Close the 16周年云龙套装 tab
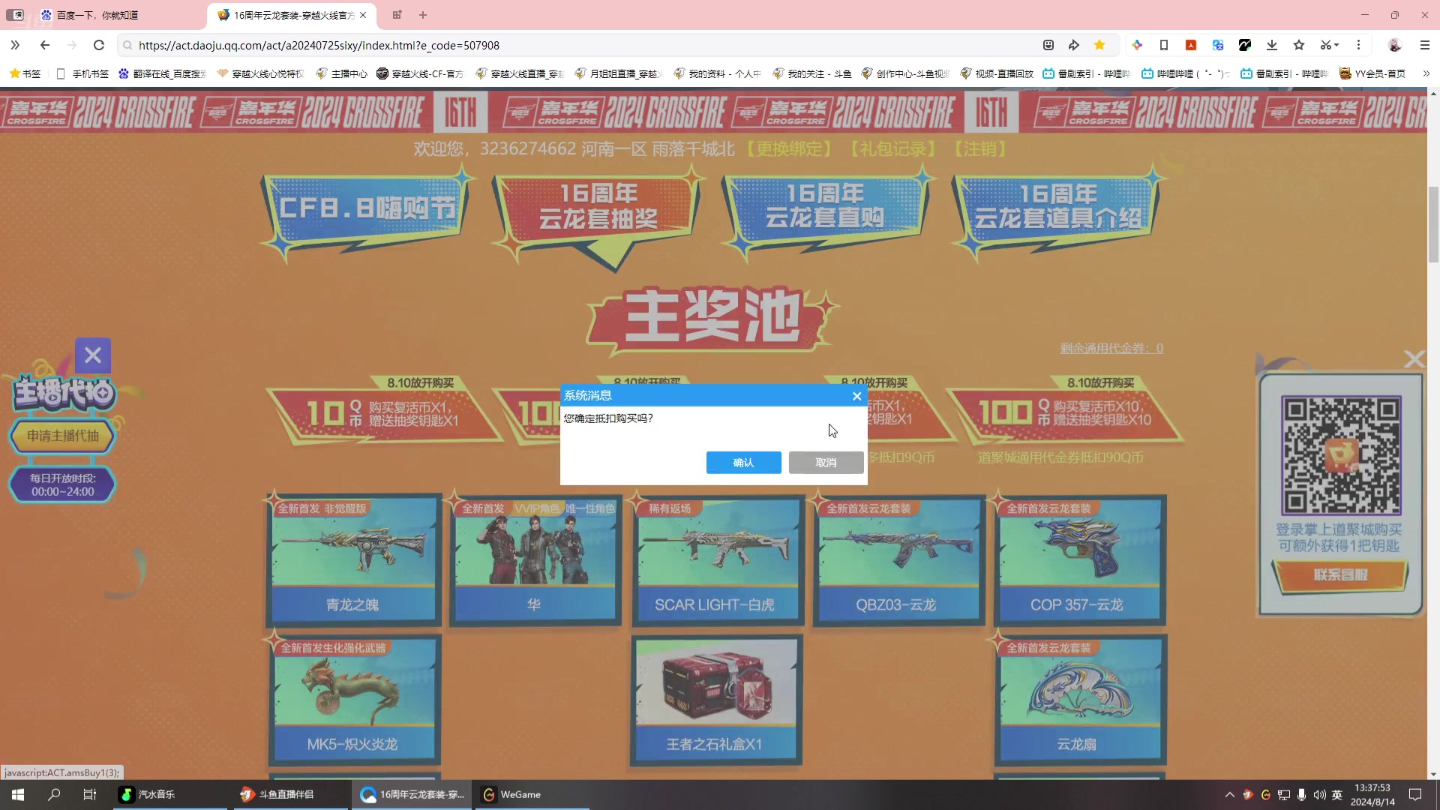The width and height of the screenshot is (1440, 810). click(x=363, y=15)
